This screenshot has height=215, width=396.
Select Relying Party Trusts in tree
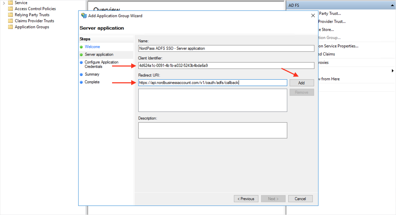32,15
